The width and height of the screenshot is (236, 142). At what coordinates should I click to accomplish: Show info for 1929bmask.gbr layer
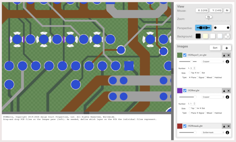[227, 132]
